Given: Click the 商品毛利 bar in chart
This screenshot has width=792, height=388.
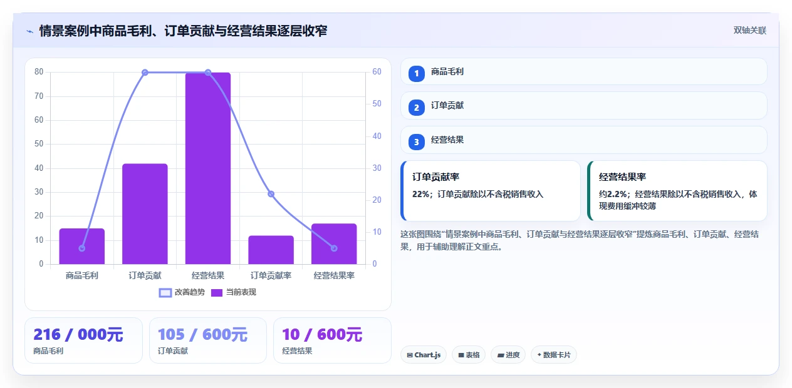Looking at the screenshot, I should (82, 247).
